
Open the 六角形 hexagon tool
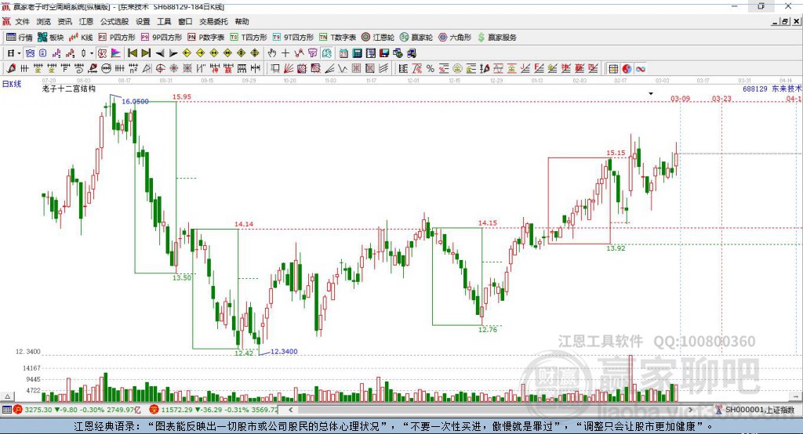(455, 38)
